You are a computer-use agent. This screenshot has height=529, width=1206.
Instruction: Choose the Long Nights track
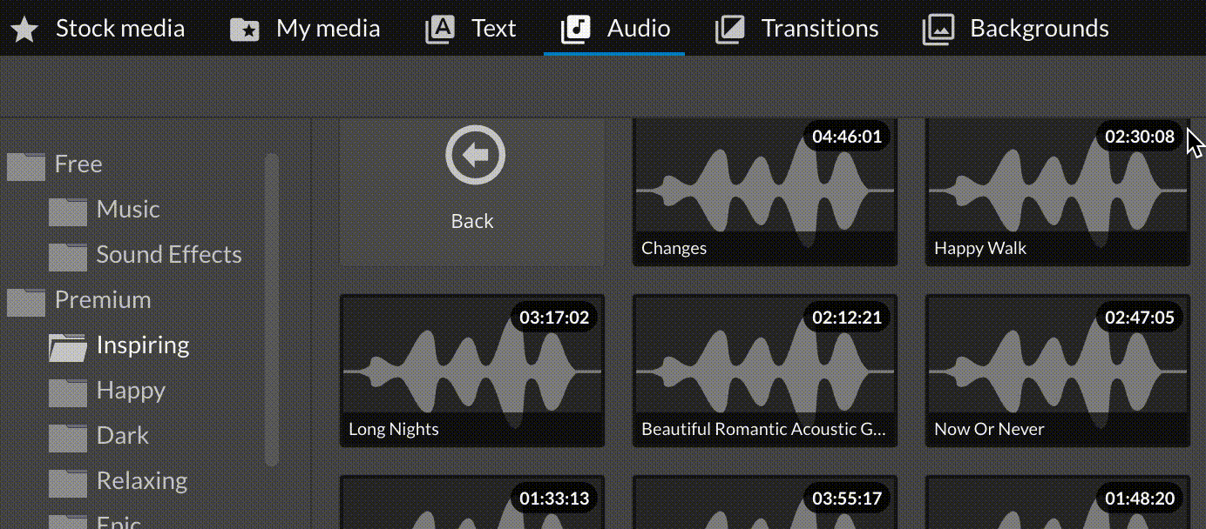(x=472, y=371)
